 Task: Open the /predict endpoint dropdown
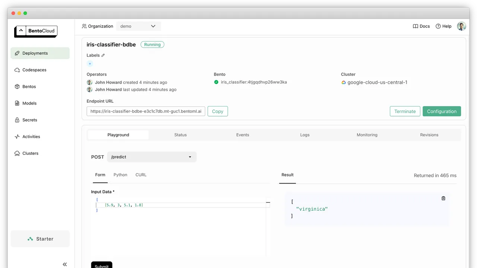tap(152, 157)
